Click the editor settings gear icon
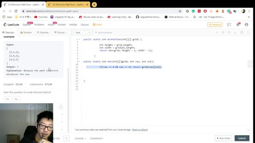255x143 pixels. pos(242,33)
